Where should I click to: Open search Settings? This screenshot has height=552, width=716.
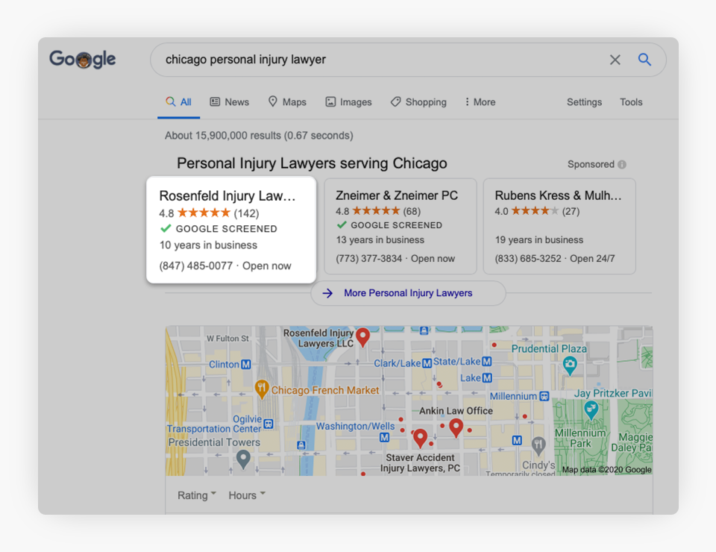pos(584,102)
